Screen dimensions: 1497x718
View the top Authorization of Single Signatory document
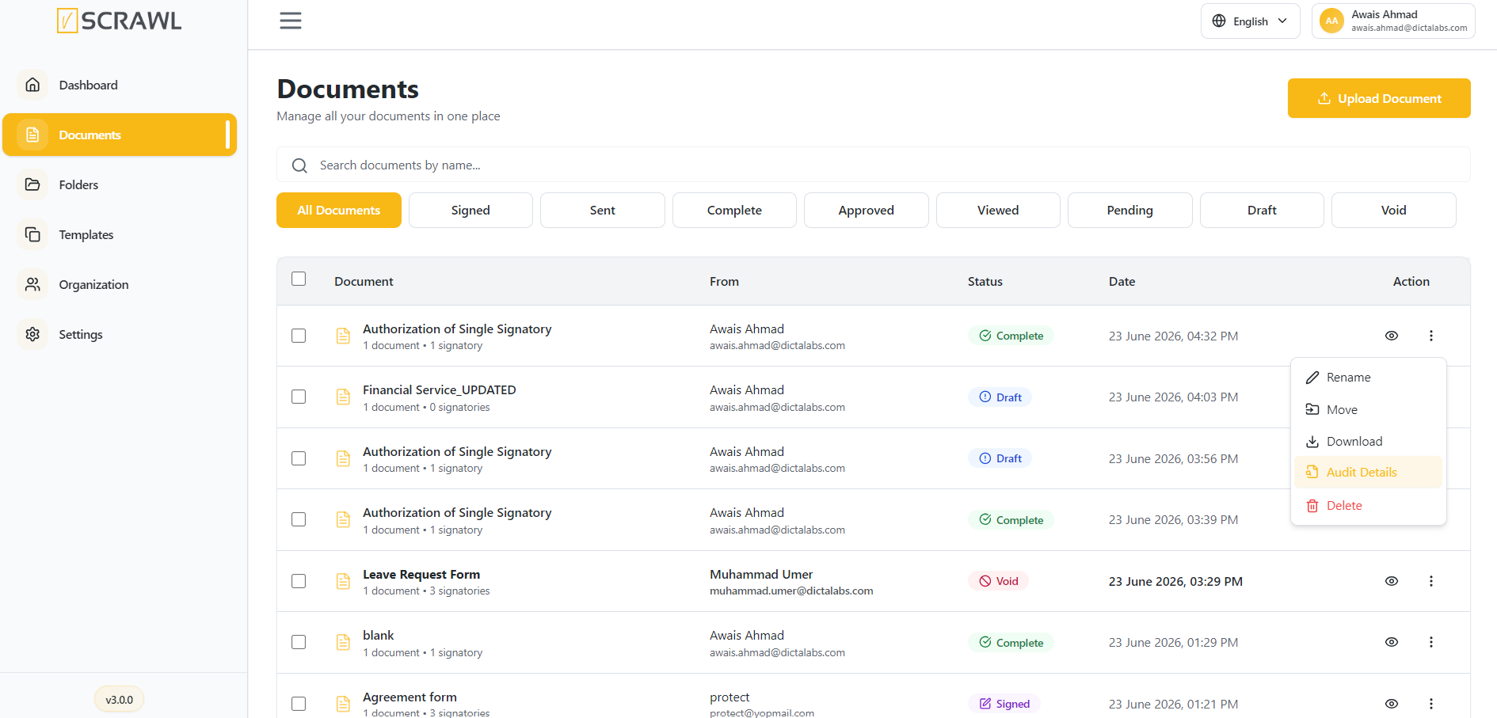1392,336
